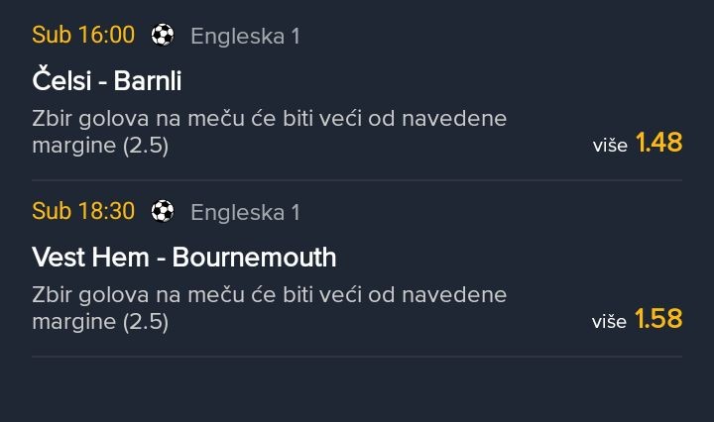Click the Vest Hem team name

[91, 258]
